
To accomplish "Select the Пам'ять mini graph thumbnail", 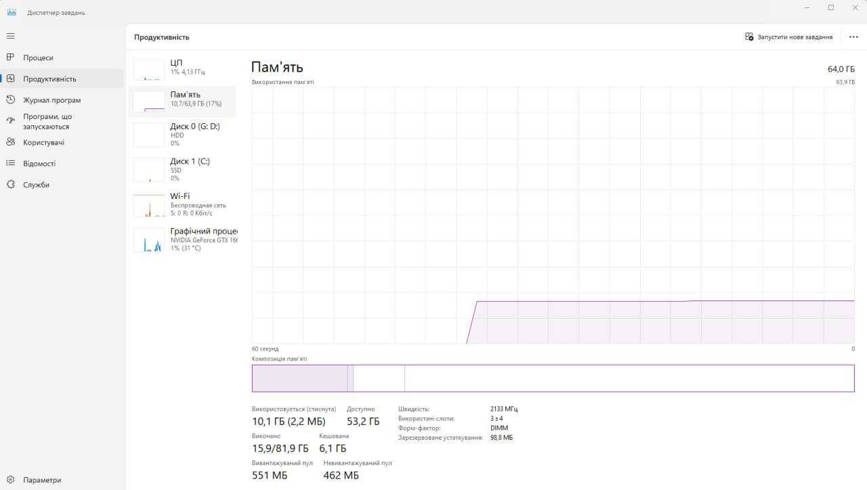I will 149,101.
